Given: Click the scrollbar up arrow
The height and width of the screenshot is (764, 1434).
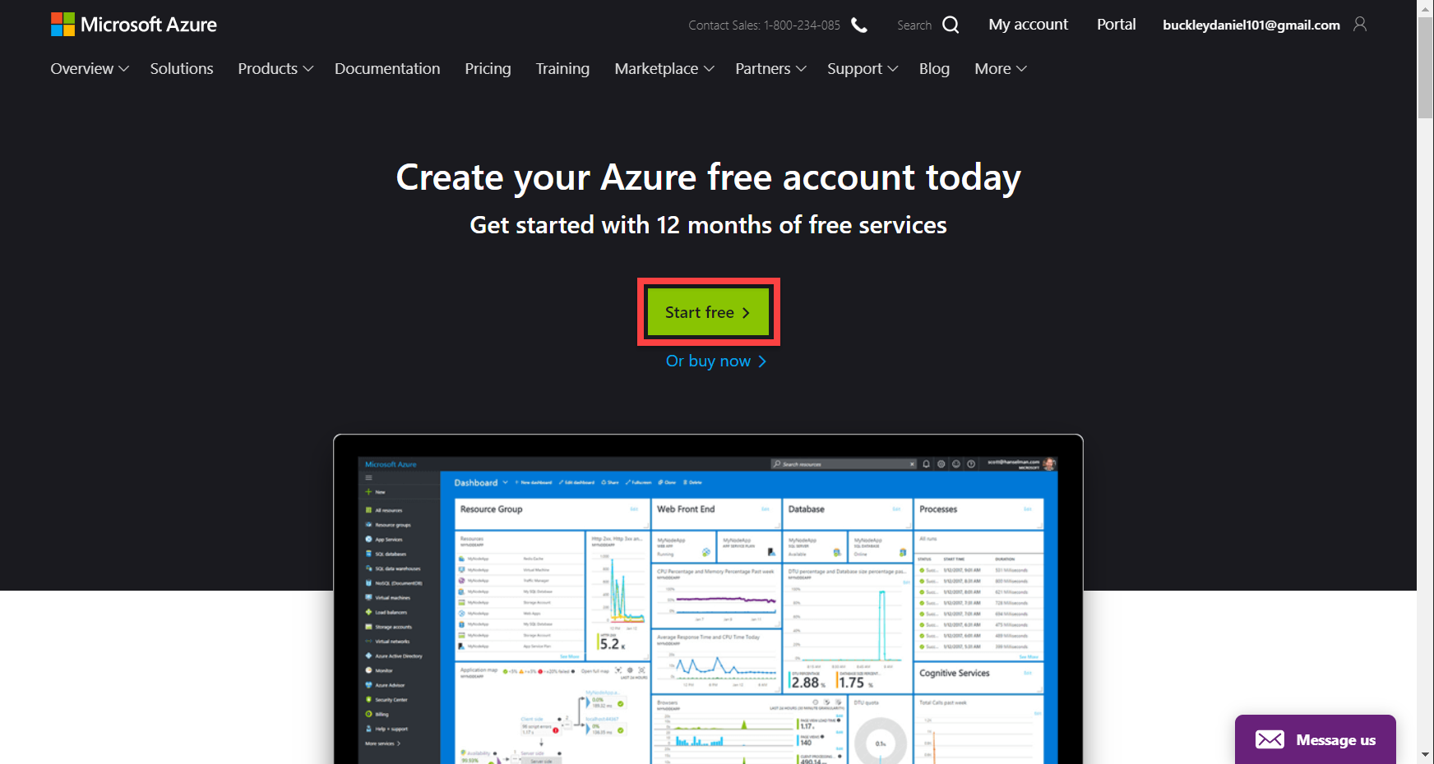Looking at the screenshot, I should pos(1425,8).
